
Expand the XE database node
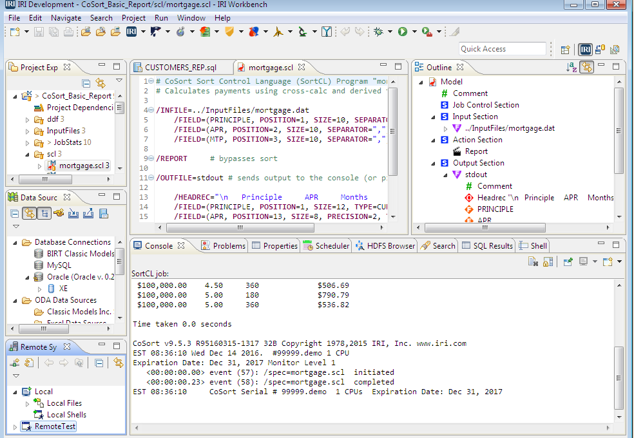[x=39, y=289]
